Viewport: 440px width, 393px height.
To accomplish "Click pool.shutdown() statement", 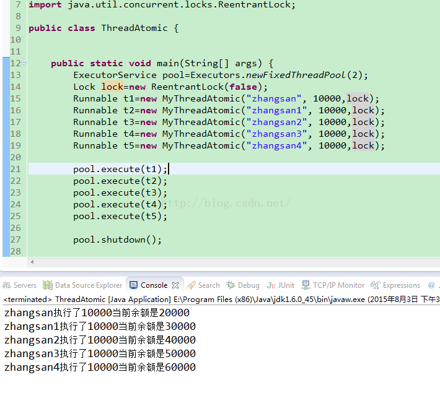I will point(117,240).
